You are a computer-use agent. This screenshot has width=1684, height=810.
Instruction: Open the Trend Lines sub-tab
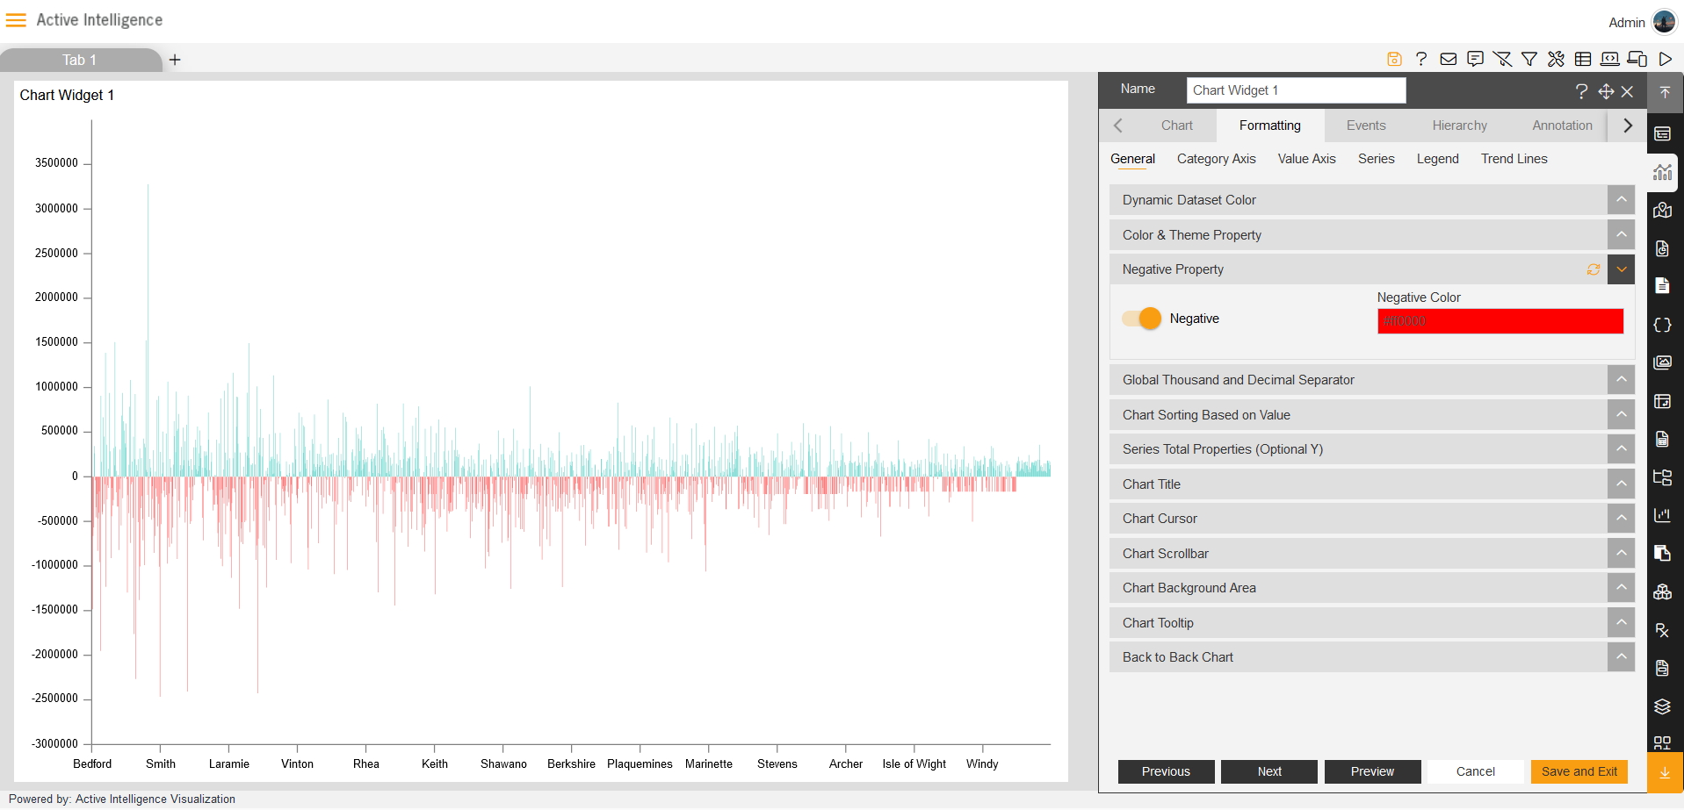[x=1514, y=159]
